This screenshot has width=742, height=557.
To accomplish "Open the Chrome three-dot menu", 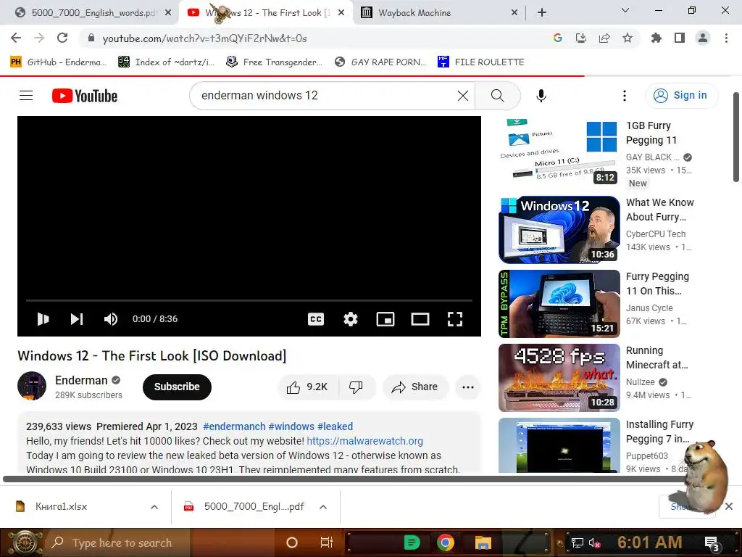I will click(726, 38).
